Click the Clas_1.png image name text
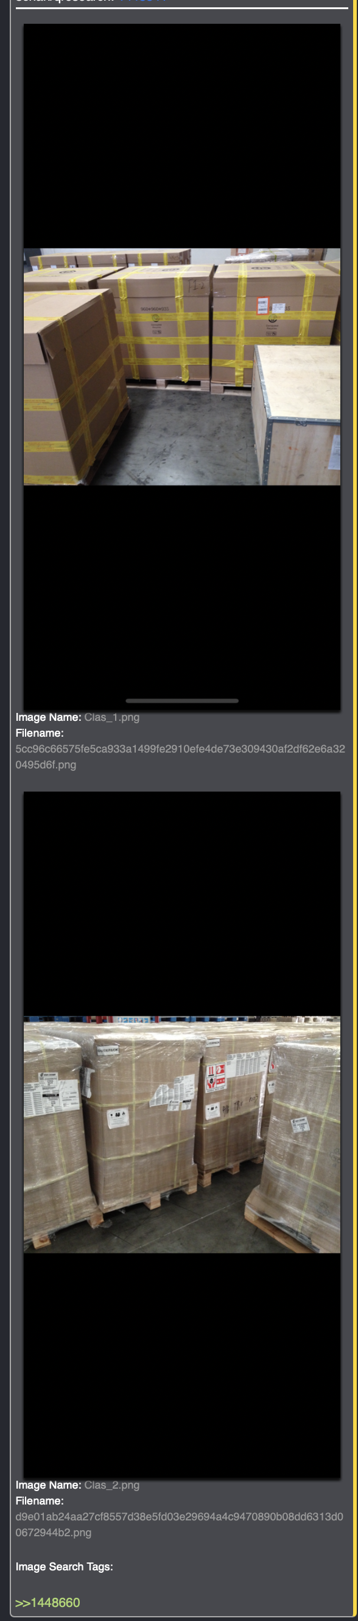 tap(112, 717)
